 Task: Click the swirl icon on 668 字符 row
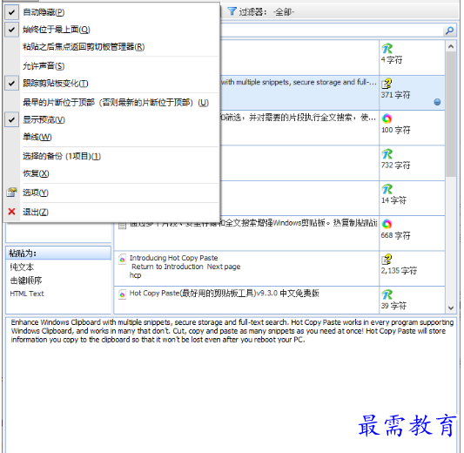pos(387,224)
